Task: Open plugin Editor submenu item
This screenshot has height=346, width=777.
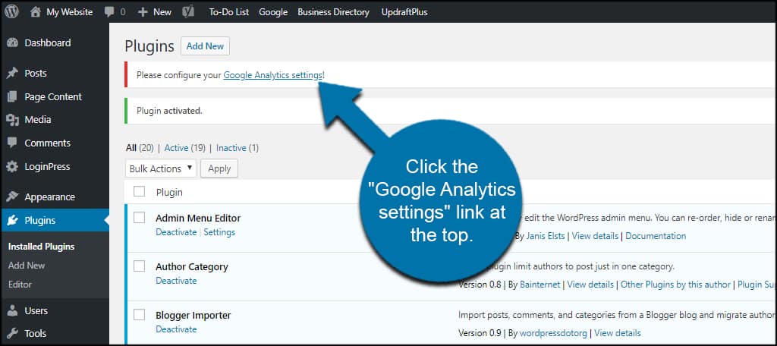Action: tap(20, 285)
